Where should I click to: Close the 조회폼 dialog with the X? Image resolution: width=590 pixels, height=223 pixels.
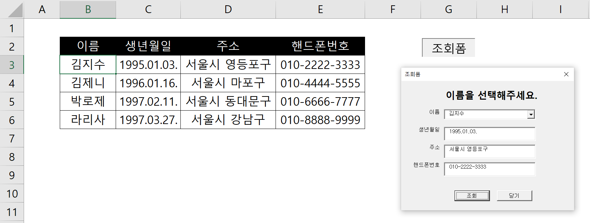coord(566,74)
